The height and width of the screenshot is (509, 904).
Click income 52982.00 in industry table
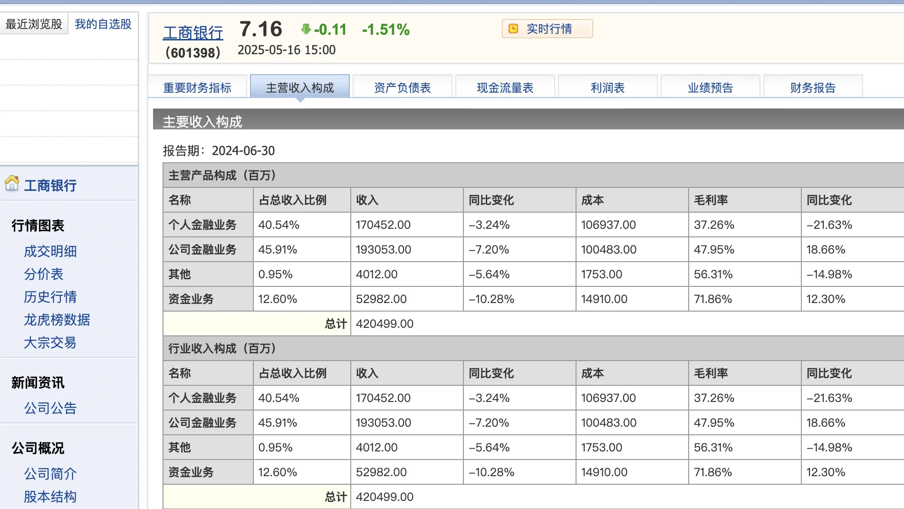coord(381,472)
